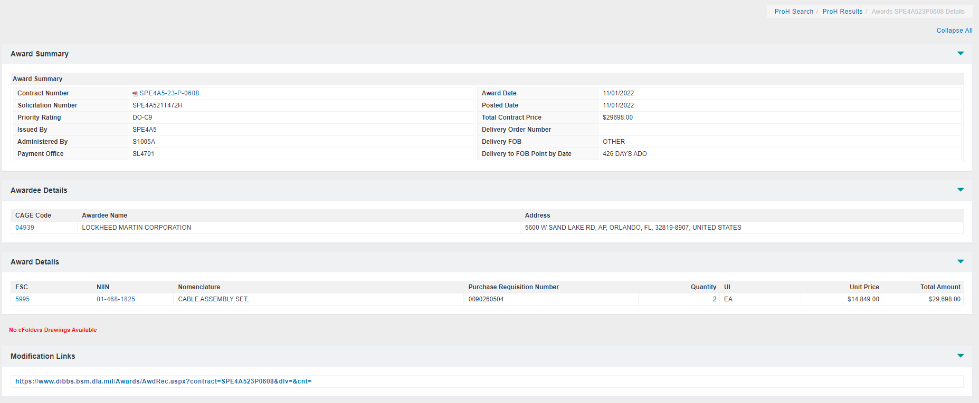This screenshot has height=403, width=979.
Task: Select the Award Date value 11/01/2022
Action: 618,93
